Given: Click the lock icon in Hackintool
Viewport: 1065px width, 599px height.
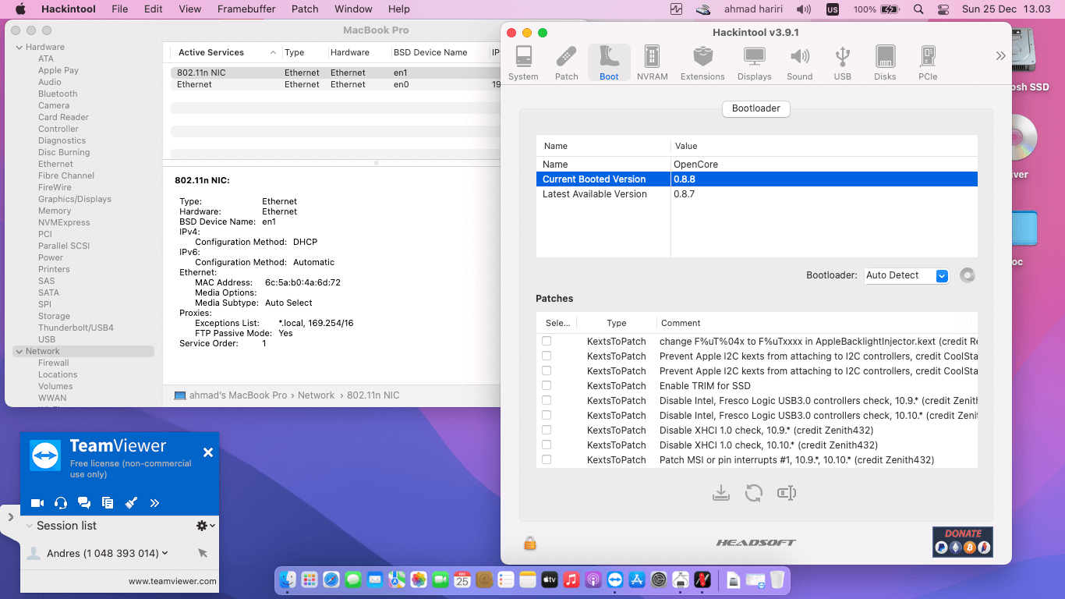Looking at the screenshot, I should 530,543.
